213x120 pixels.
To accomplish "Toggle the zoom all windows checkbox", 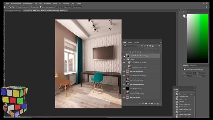I will (x=30, y=7).
